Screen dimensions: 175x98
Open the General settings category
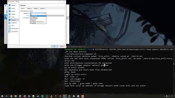click(13, 5)
